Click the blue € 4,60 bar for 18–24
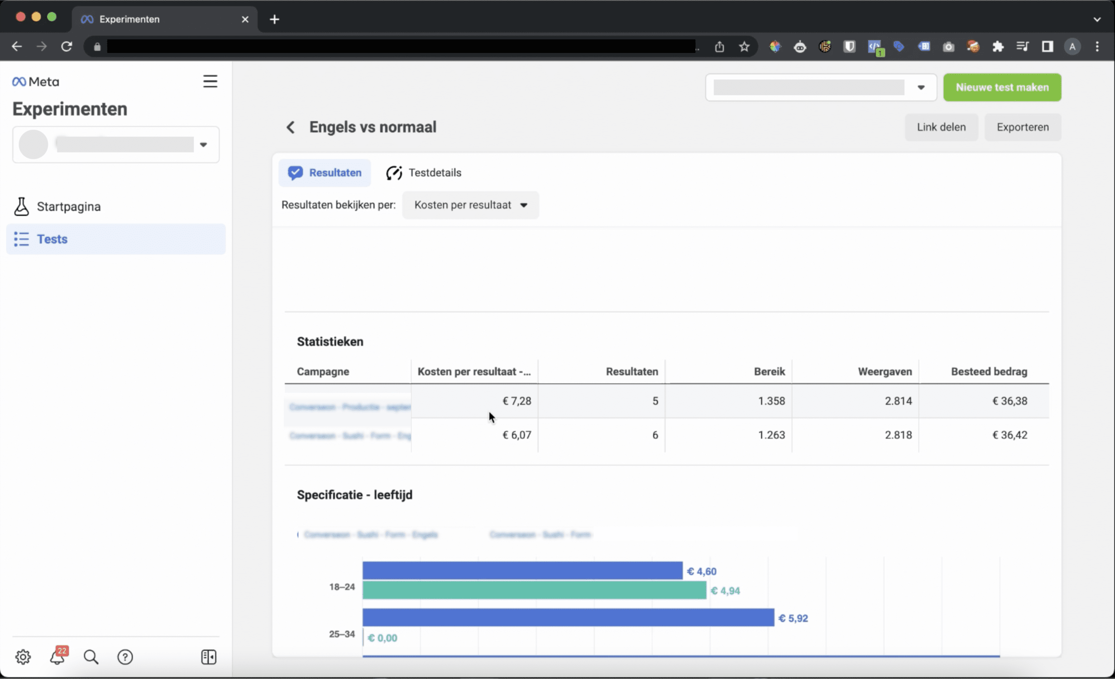 (522, 571)
